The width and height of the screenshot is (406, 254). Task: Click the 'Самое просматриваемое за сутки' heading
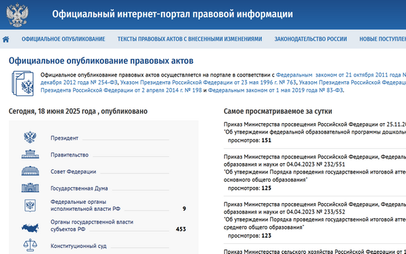[277, 111]
